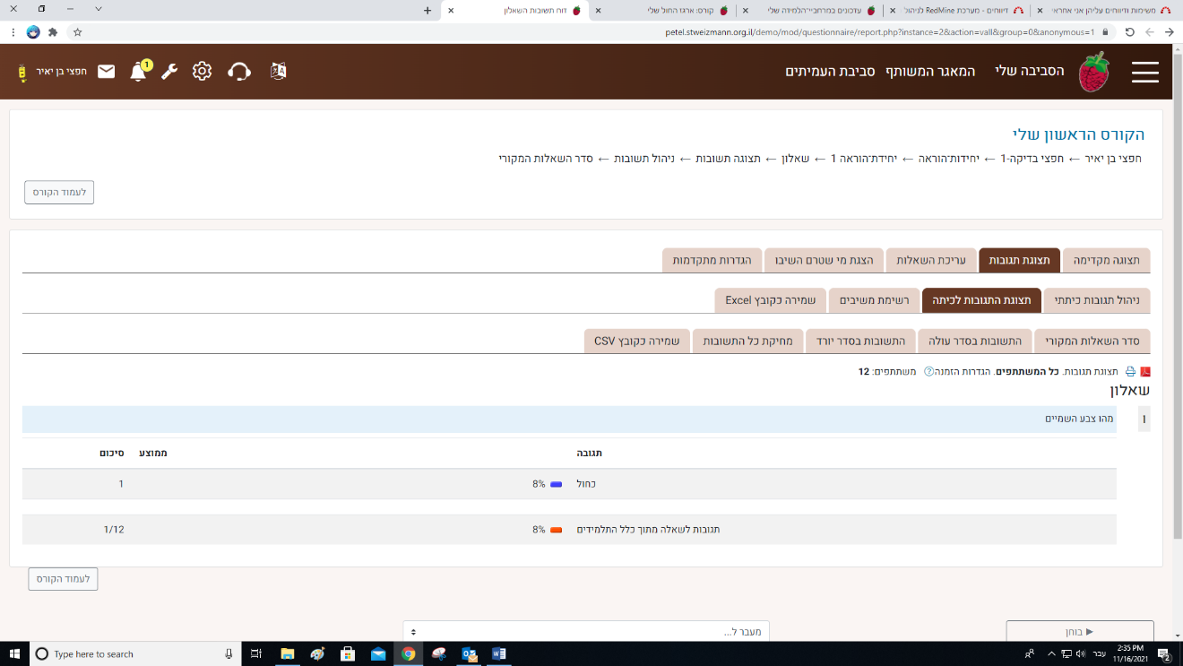Click the wrench tools icon
Screen dimensions: 1183x666
[x=169, y=72]
